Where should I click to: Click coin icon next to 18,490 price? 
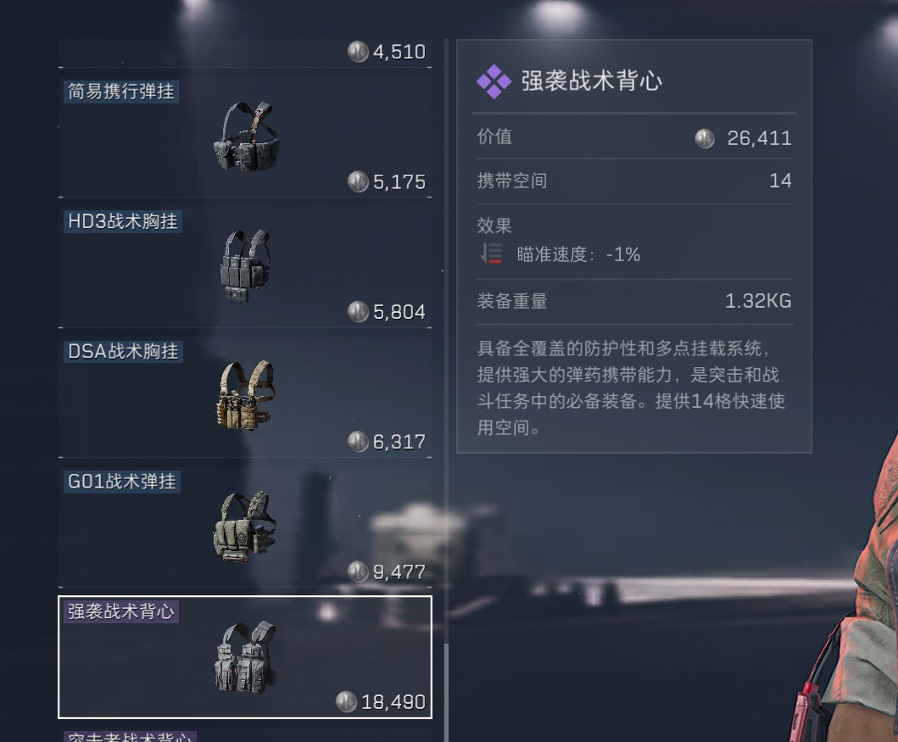click(x=346, y=701)
